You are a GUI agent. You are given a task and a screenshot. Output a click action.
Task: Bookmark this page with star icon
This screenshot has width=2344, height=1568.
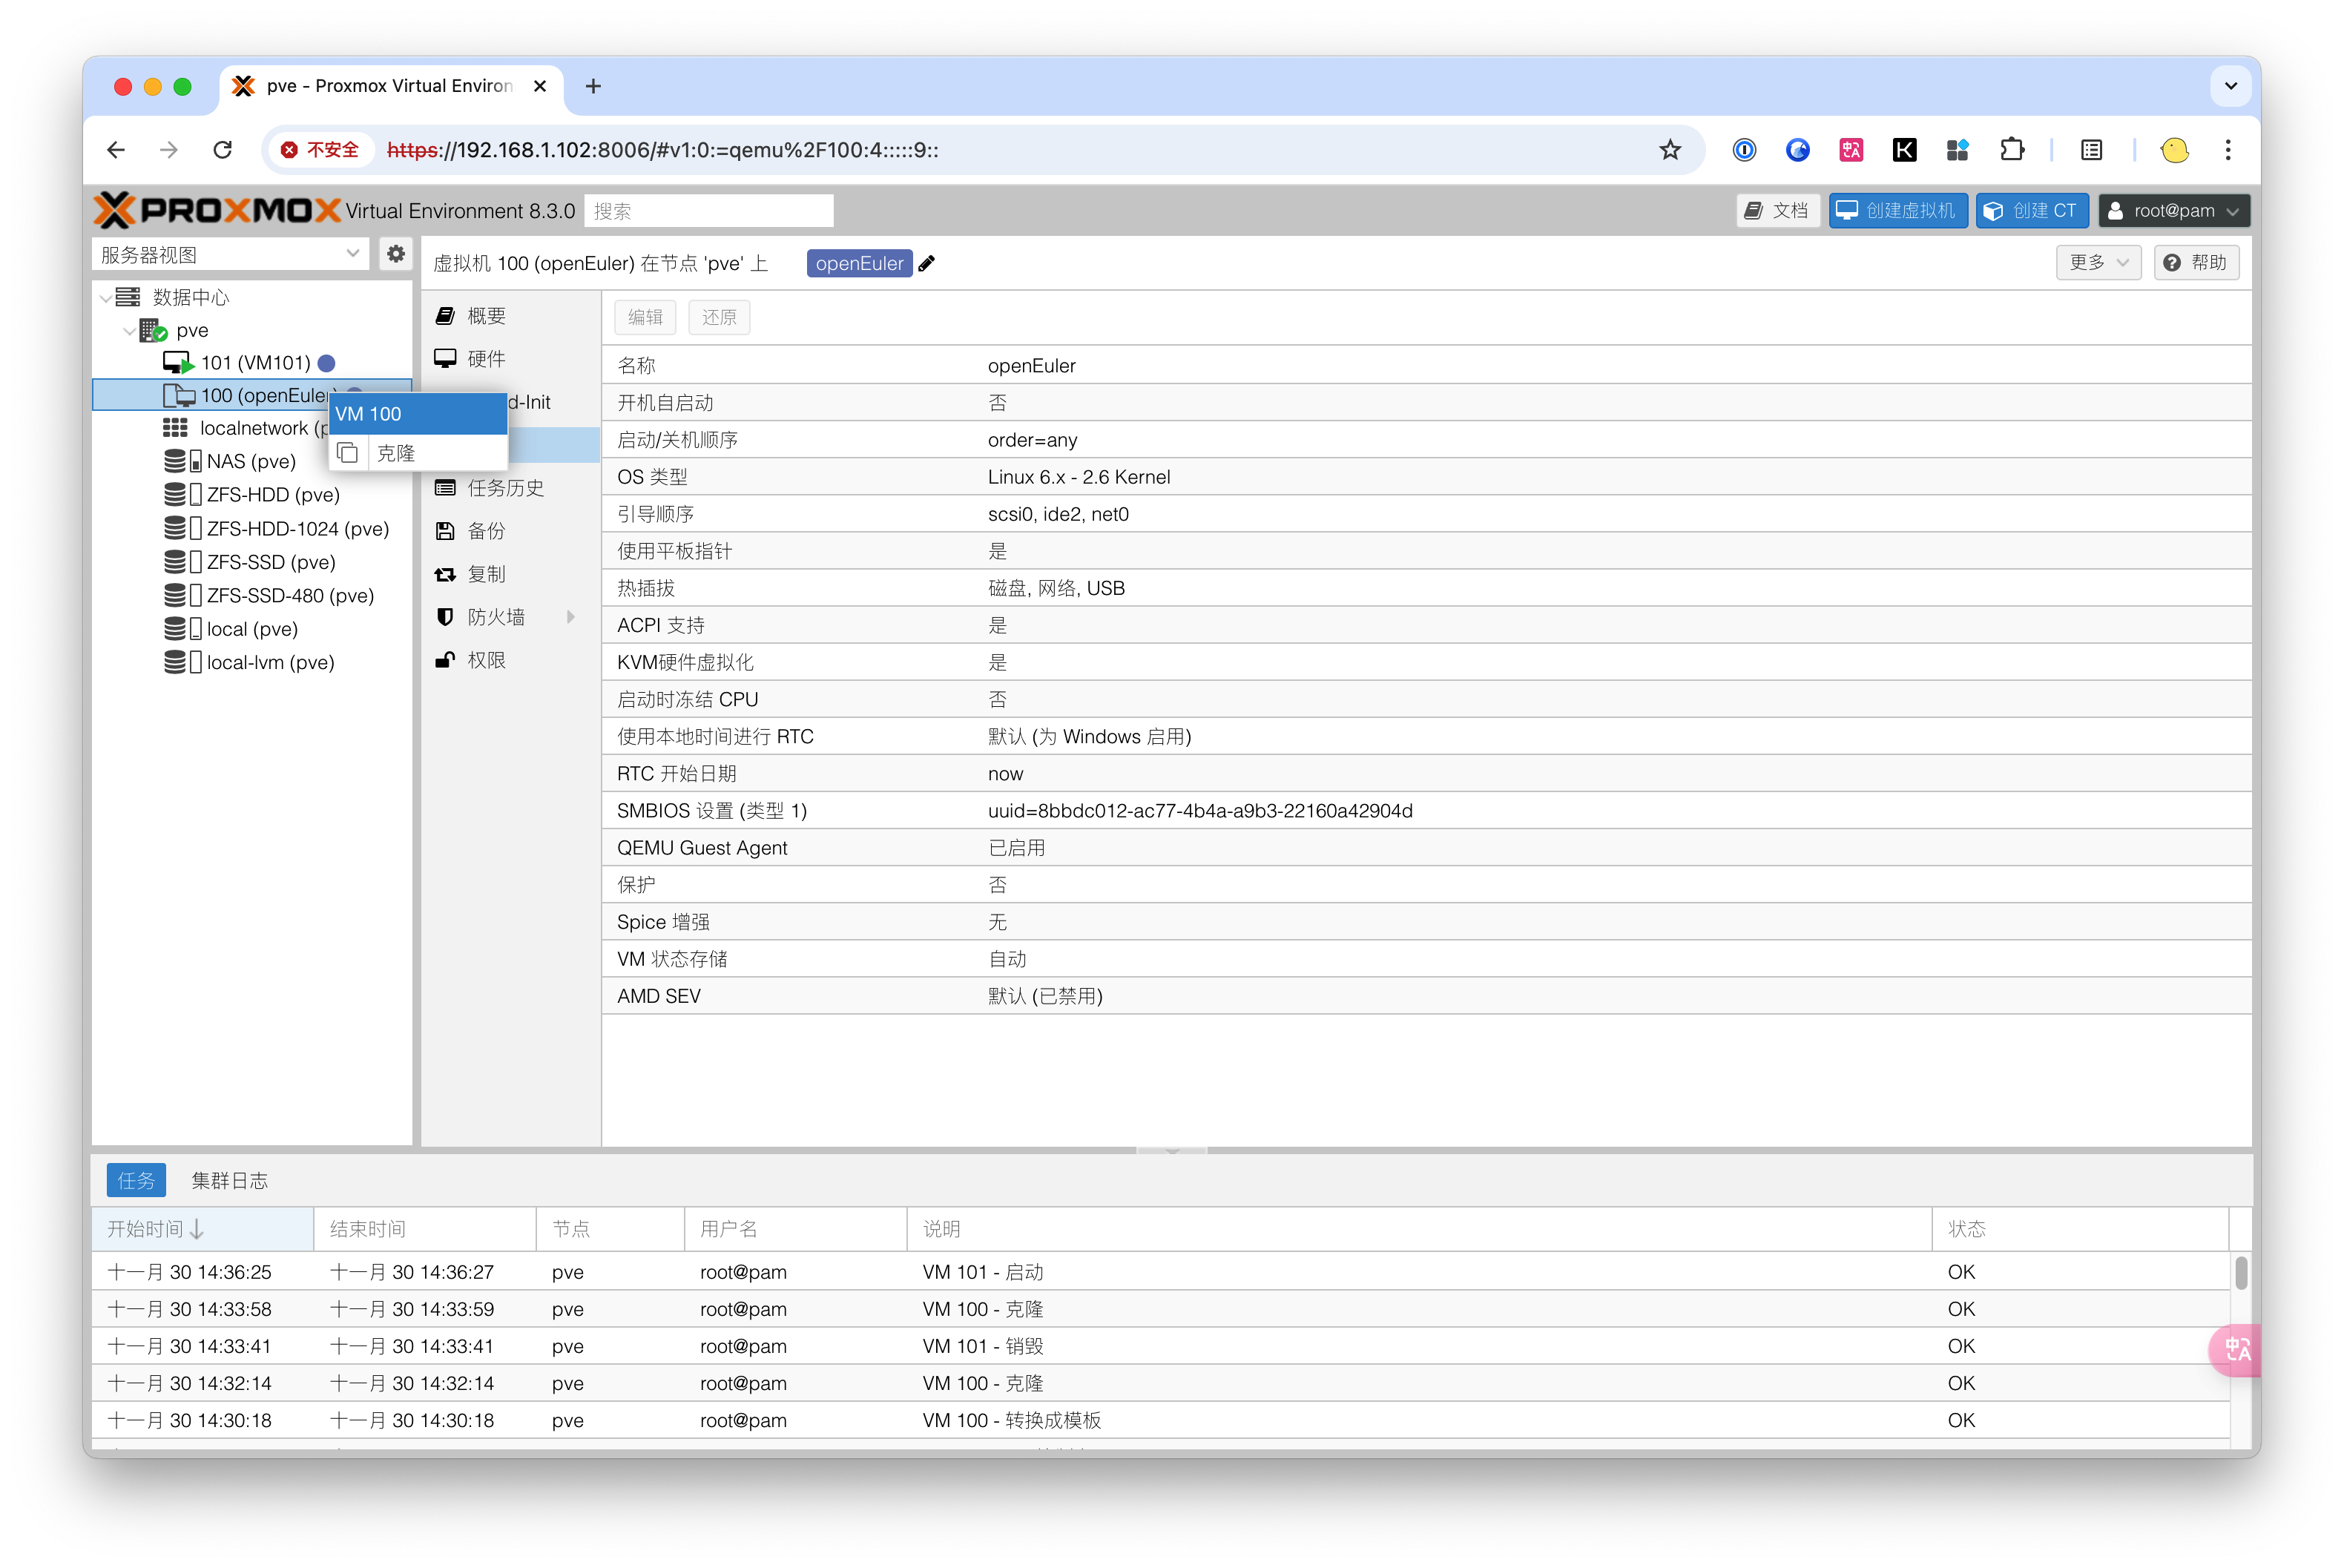click(1670, 150)
